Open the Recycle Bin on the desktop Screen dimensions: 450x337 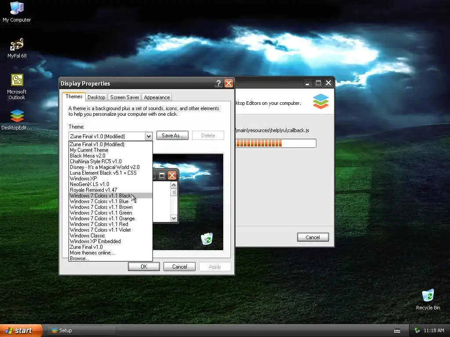tap(428, 299)
